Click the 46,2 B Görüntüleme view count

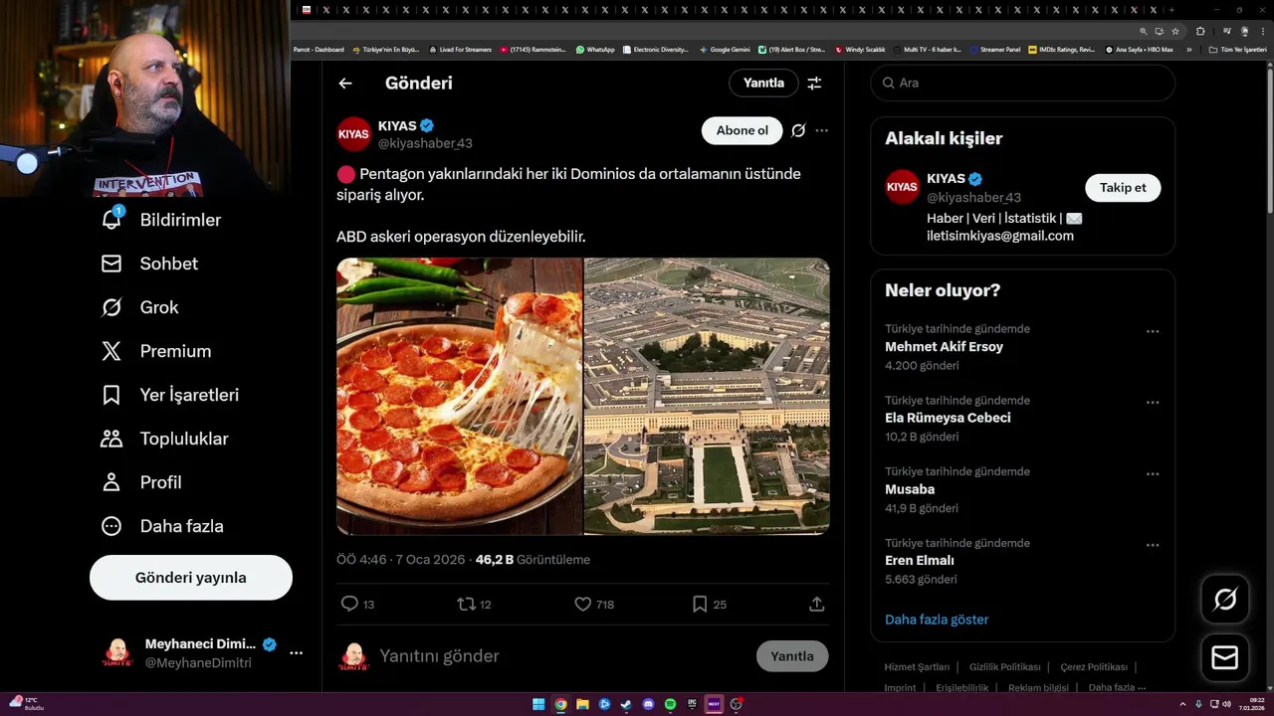click(532, 560)
